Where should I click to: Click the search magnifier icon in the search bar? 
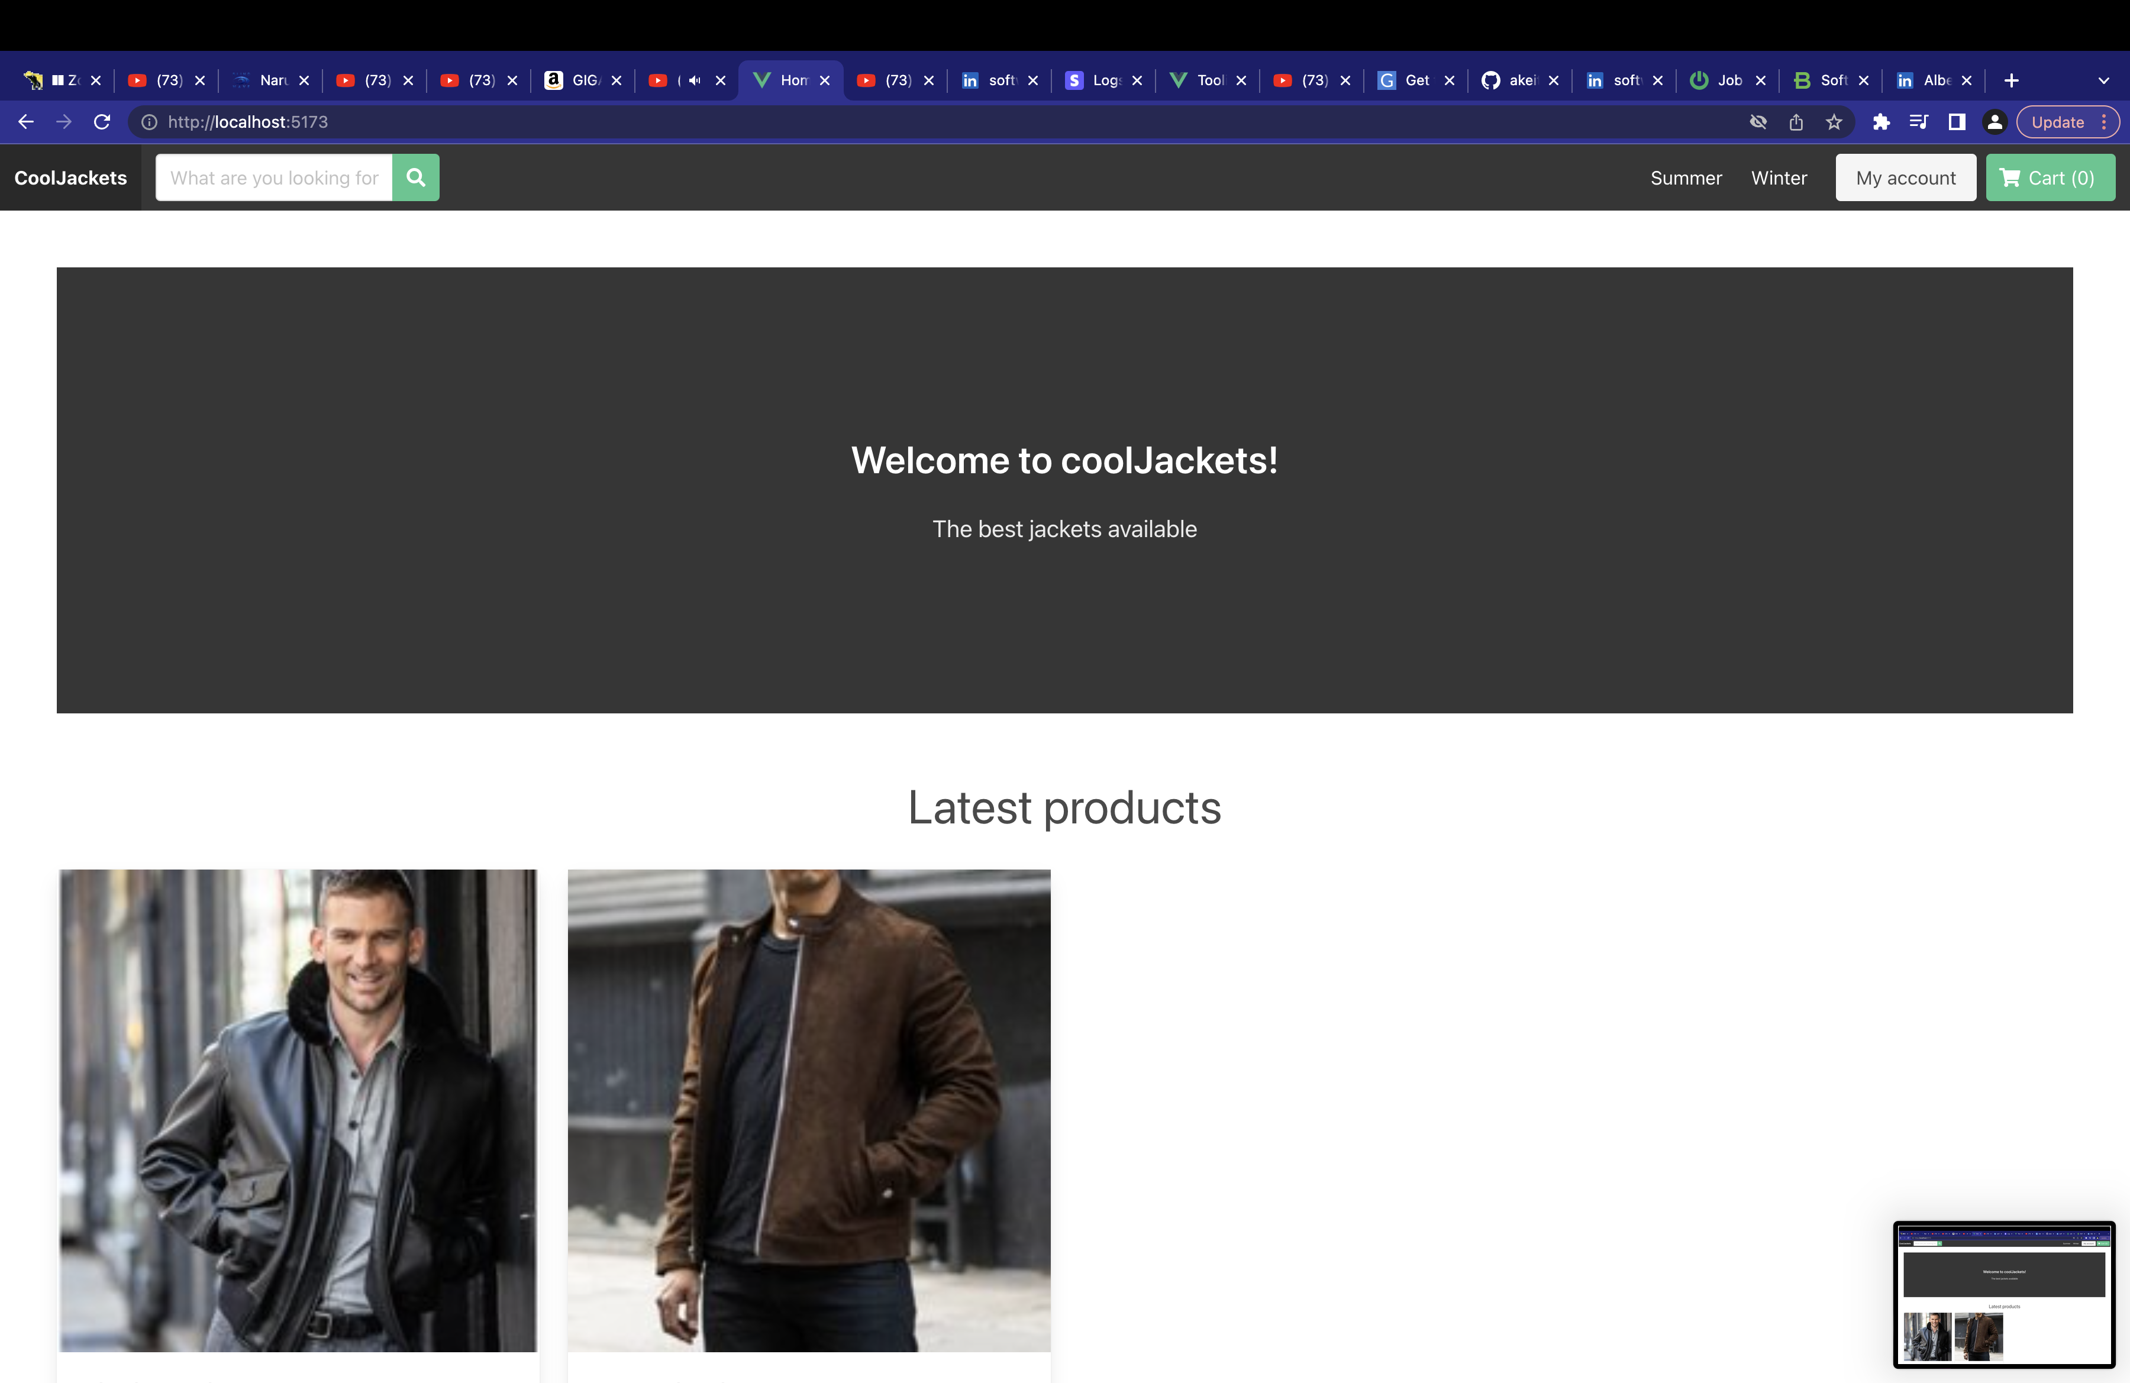pyautogui.click(x=415, y=177)
